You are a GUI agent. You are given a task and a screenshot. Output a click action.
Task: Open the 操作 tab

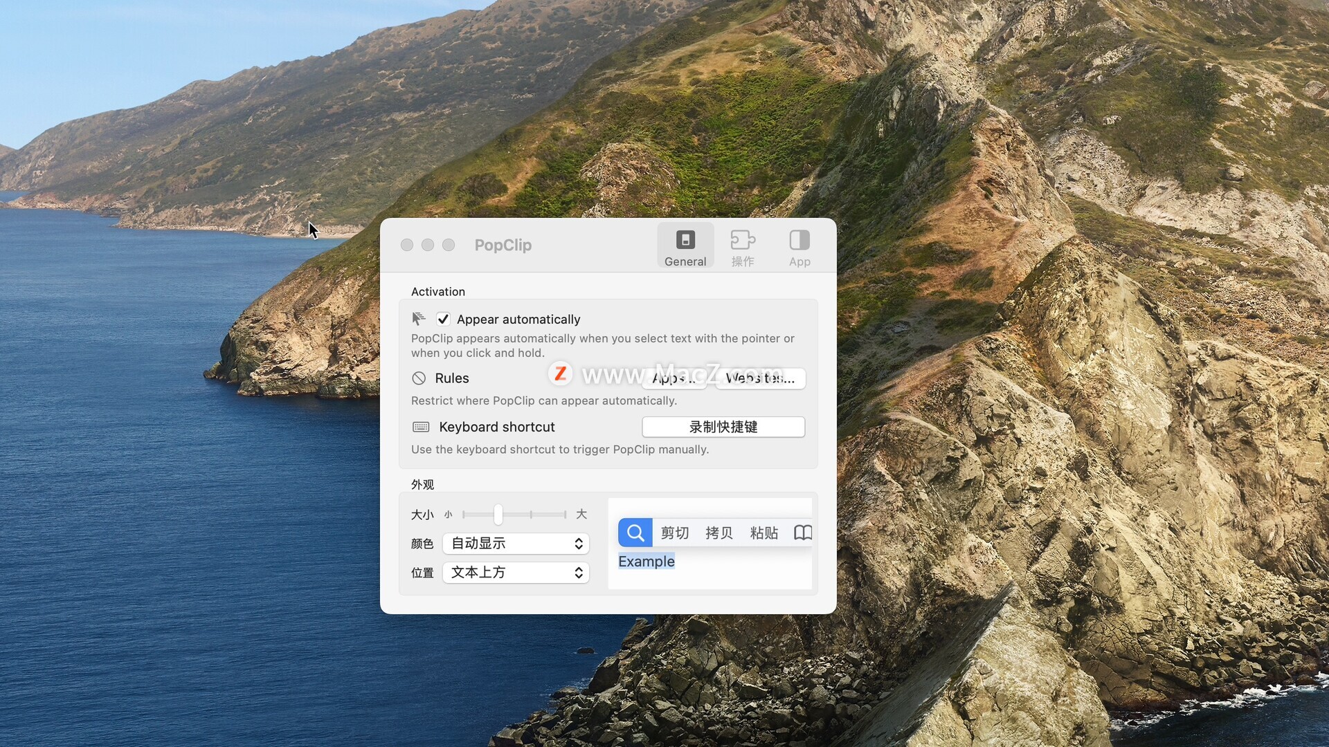(x=743, y=247)
